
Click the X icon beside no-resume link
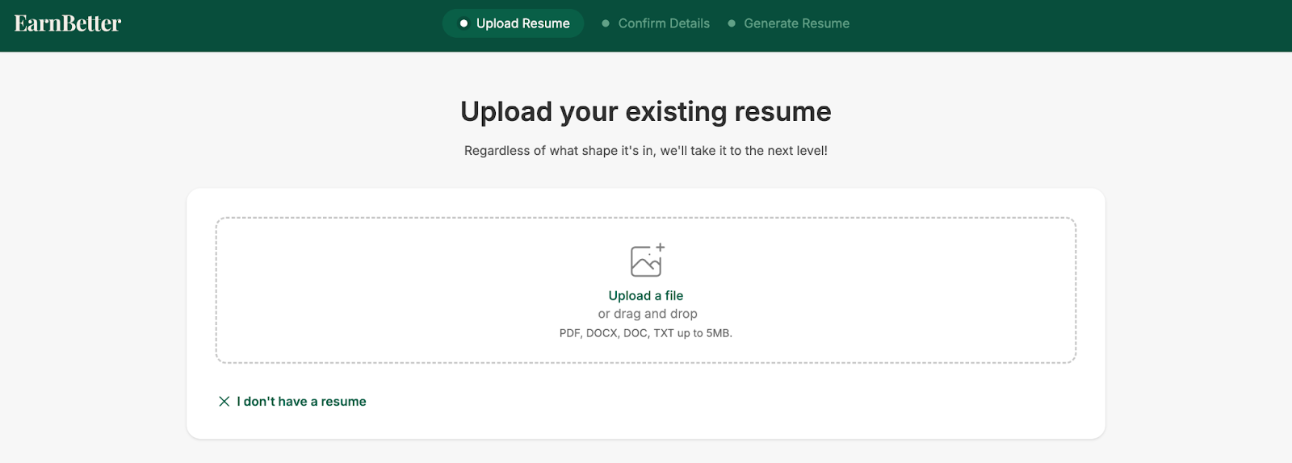pyautogui.click(x=224, y=402)
